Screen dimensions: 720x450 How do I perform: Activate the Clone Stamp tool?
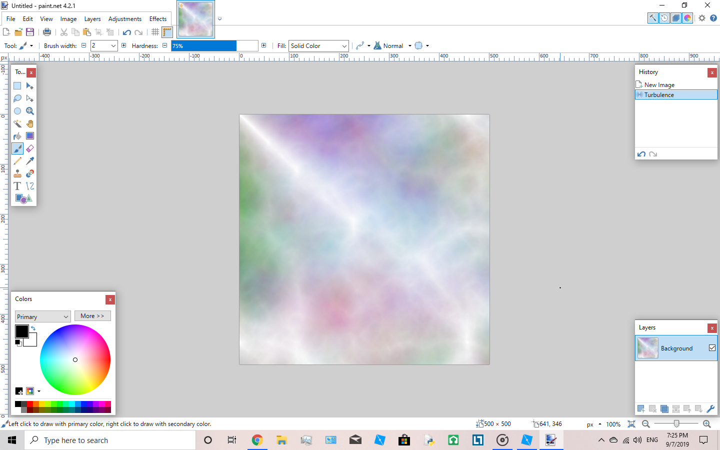[x=17, y=173]
